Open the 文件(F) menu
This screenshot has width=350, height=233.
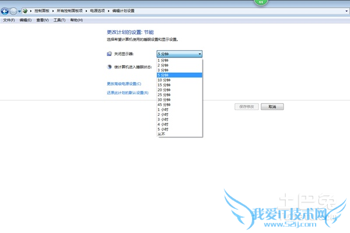9,20
